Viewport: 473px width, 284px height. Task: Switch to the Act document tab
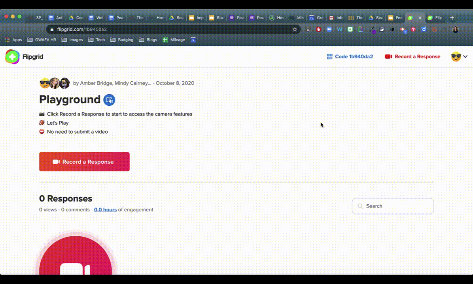56,18
